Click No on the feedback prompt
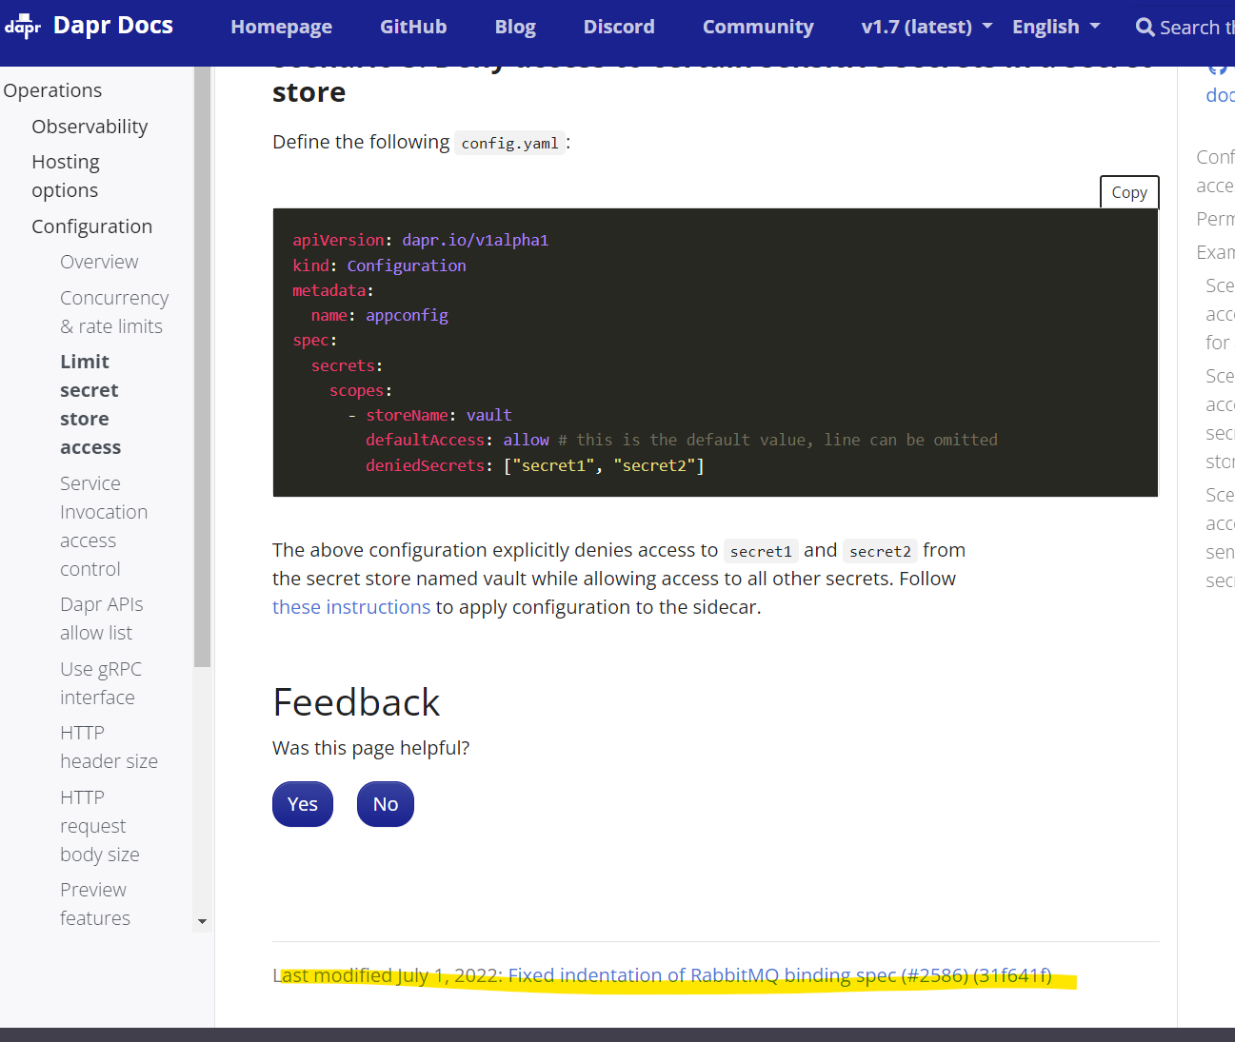The width and height of the screenshot is (1235, 1042). [x=385, y=803]
